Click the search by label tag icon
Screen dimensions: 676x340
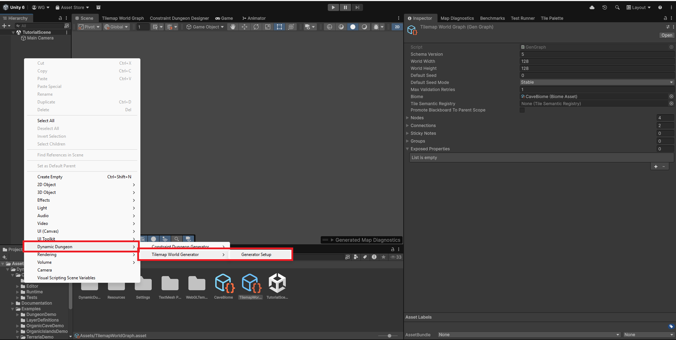coord(365,257)
